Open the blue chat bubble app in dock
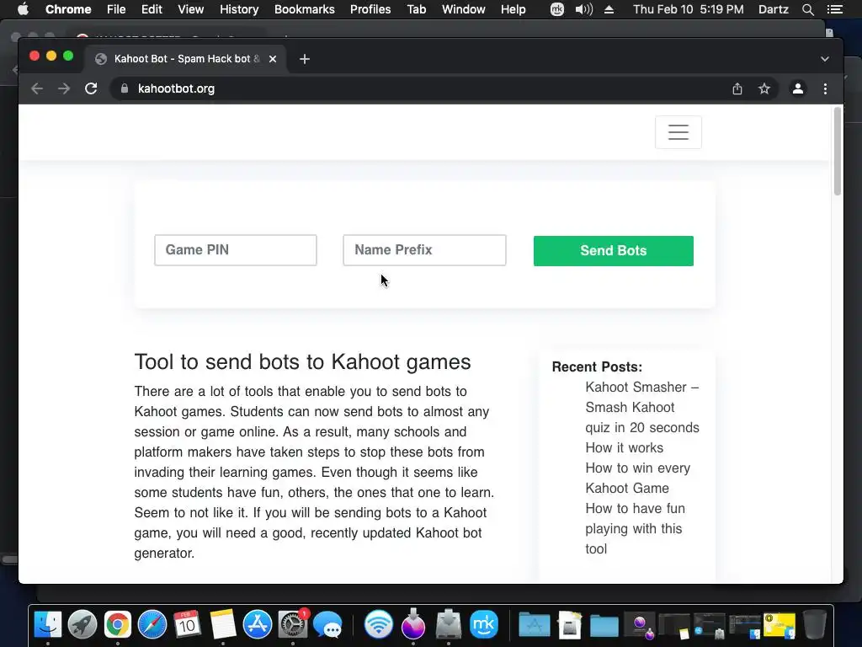 pyautogui.click(x=327, y=625)
